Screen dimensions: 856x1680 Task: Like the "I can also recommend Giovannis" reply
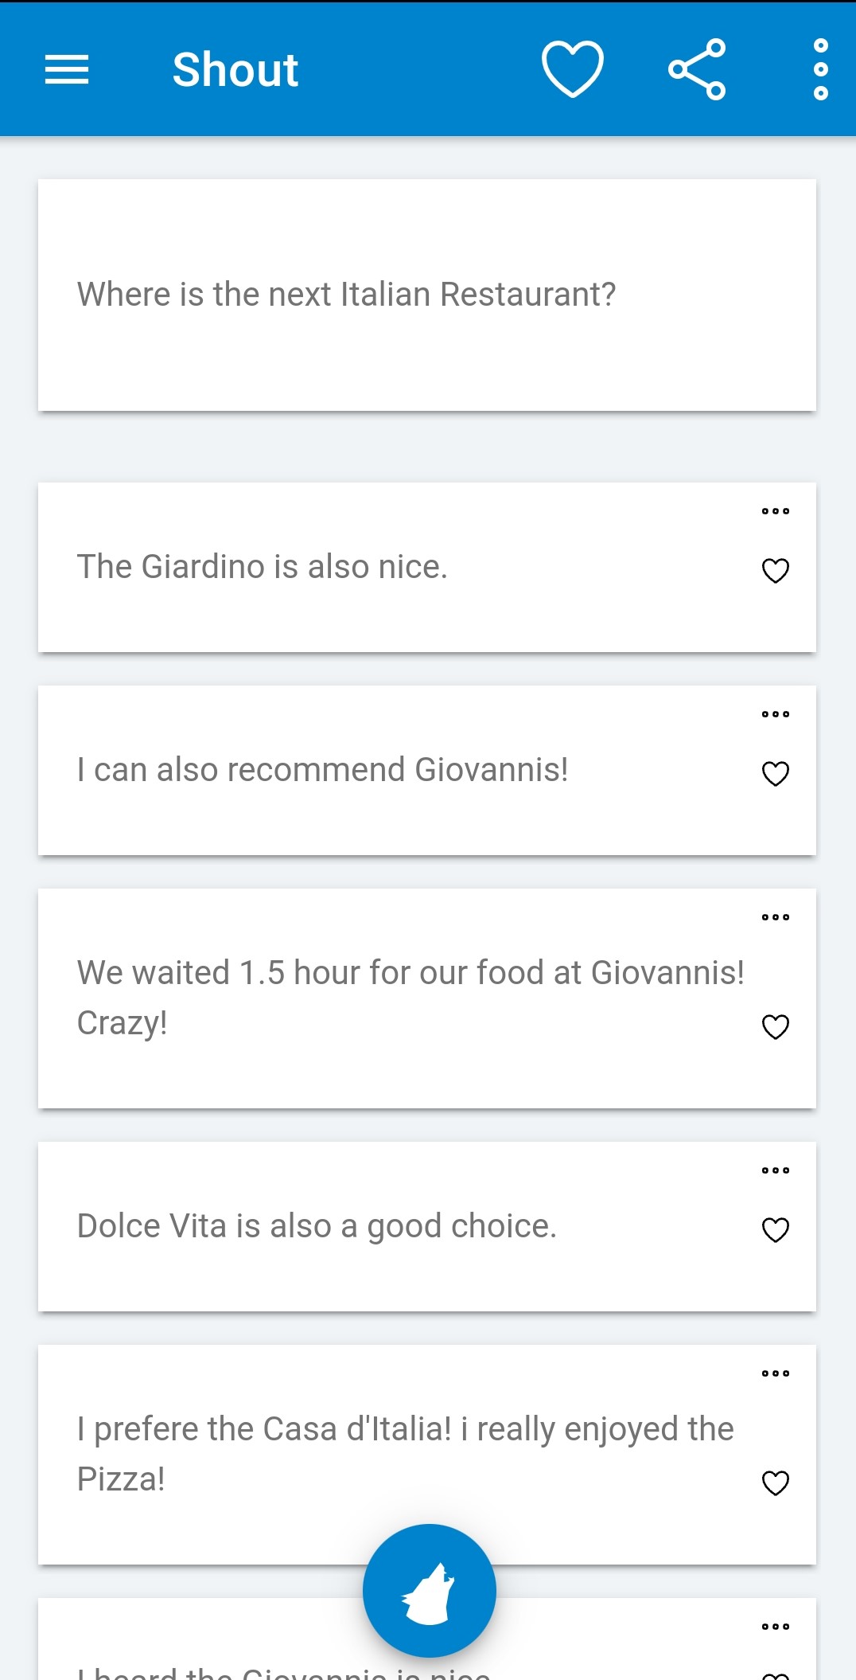[775, 774]
